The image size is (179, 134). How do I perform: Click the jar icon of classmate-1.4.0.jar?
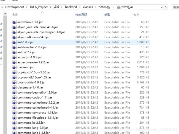click(14, 88)
